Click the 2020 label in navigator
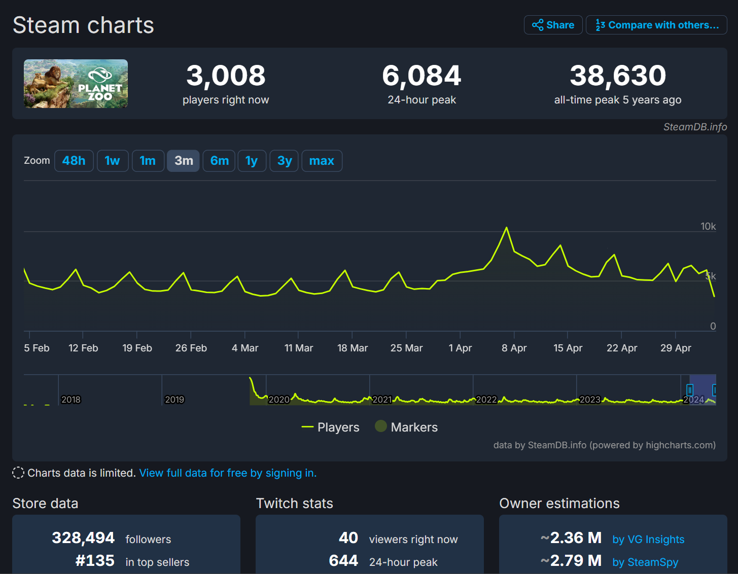The width and height of the screenshot is (738, 574). coord(279,400)
